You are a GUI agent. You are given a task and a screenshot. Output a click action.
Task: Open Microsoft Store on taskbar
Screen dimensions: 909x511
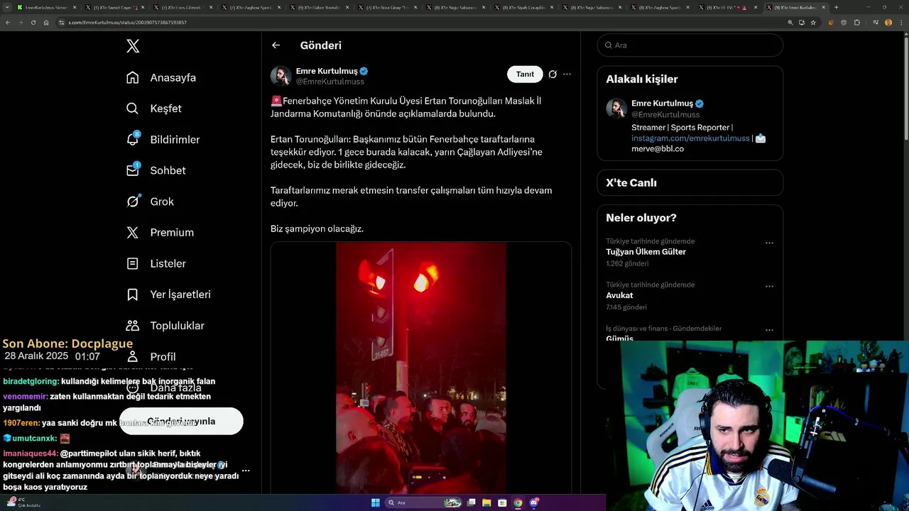502,502
